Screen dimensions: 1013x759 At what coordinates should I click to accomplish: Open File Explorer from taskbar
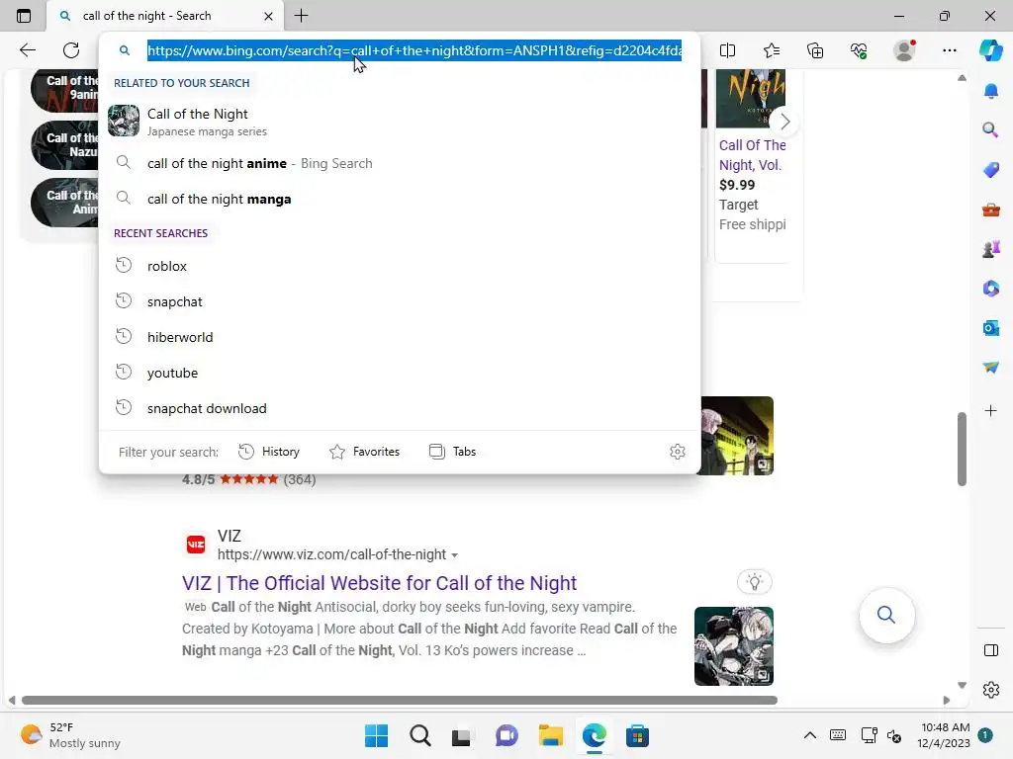pyautogui.click(x=550, y=735)
